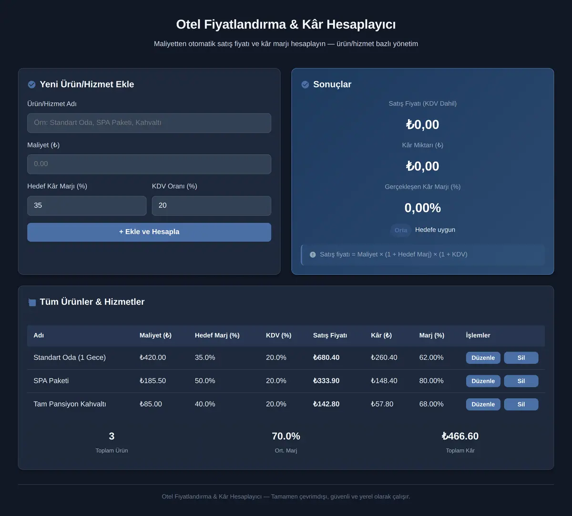This screenshot has height=516, width=572.
Task: Click the Hedef Kâr Marjı field showing 35
Action: 87,205
